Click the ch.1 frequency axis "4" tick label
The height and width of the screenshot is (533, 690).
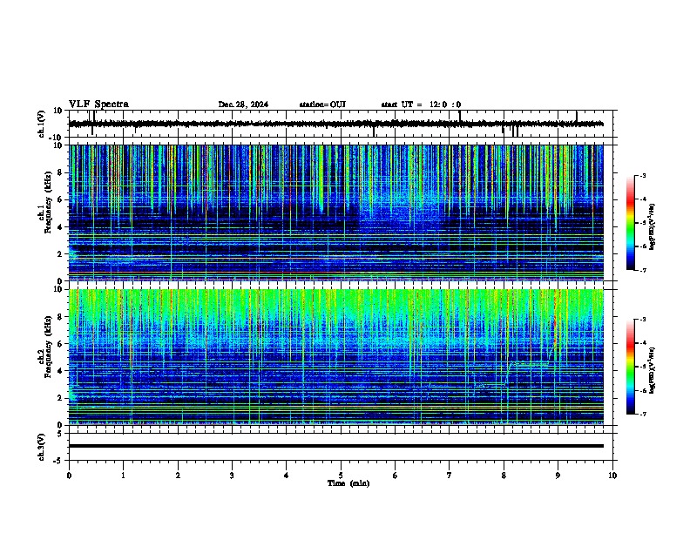tap(60, 227)
